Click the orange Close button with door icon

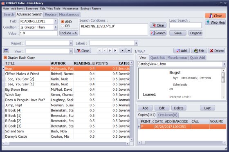click(x=215, y=16)
